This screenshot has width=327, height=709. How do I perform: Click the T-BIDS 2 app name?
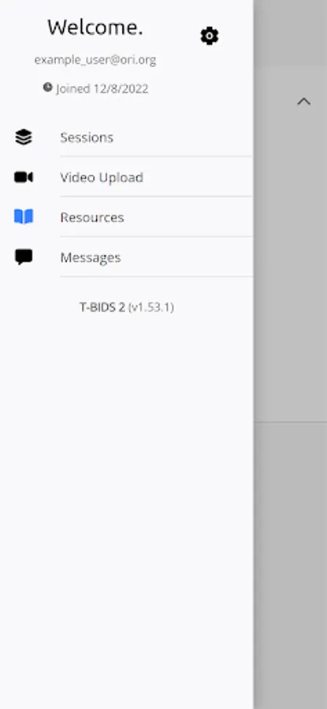tap(102, 307)
